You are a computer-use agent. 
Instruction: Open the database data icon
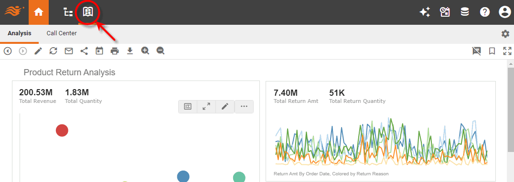(x=464, y=12)
